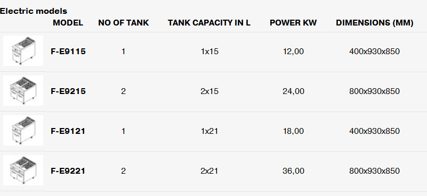Select model name F-E9221

(x=68, y=171)
